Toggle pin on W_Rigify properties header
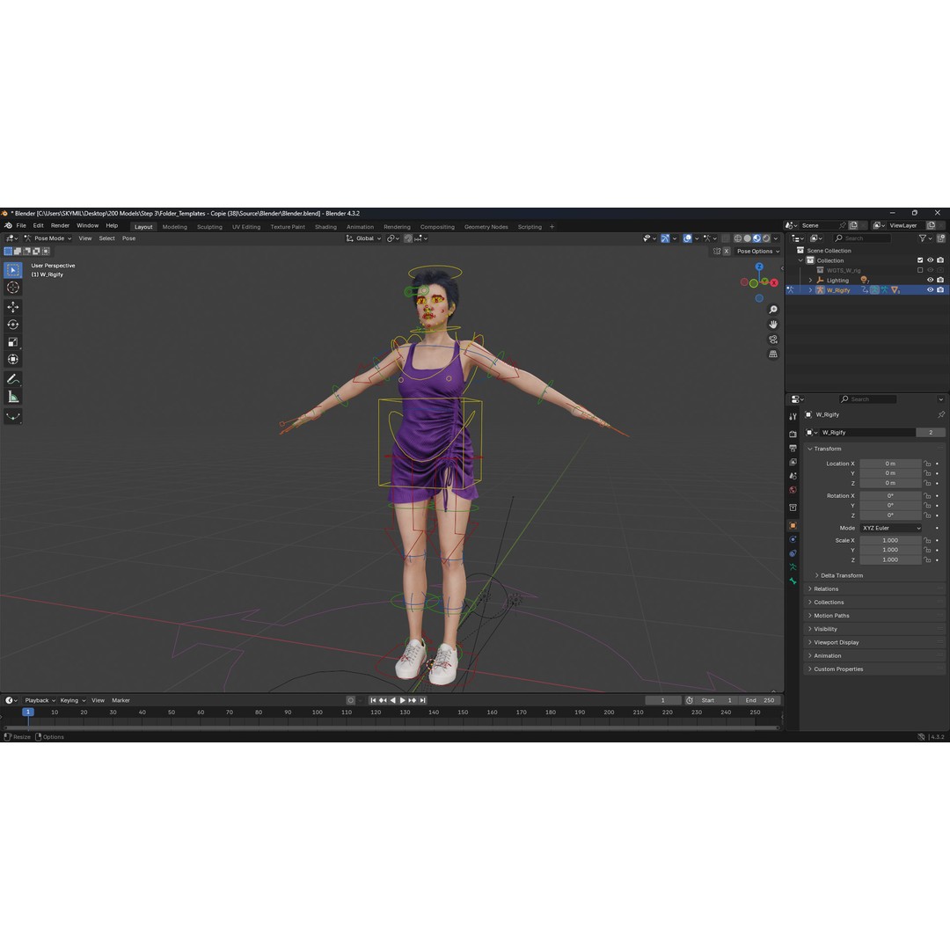Viewport: 950px width, 950px height. pos(941,415)
